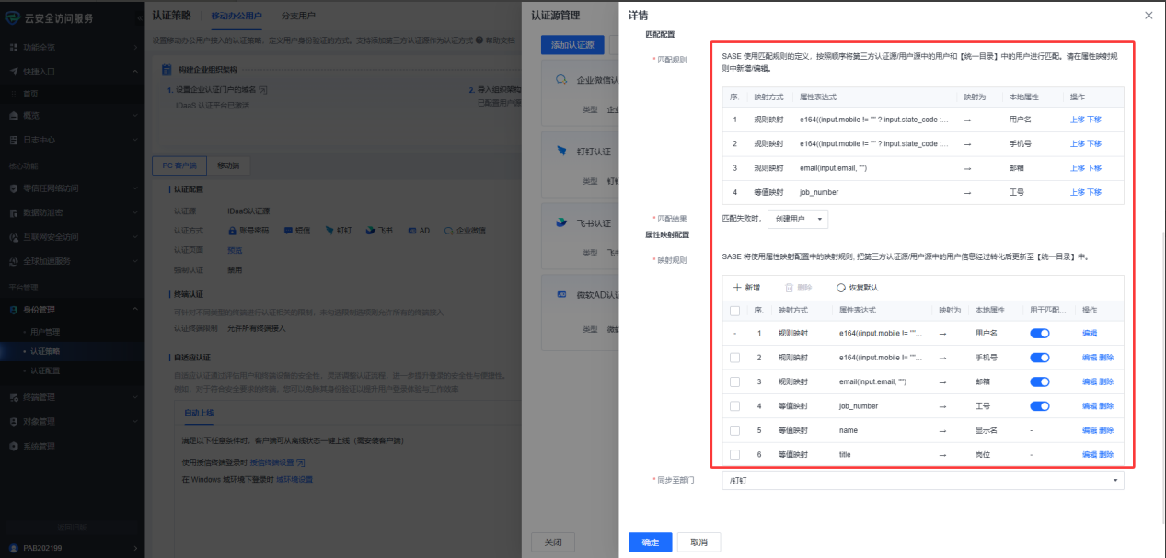Expand the 同步至部门 dropdown showing /钉钉
Screen dimensions: 1166x558
pos(922,481)
